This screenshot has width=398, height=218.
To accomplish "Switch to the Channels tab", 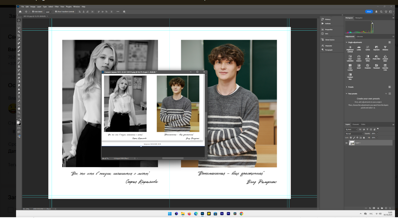I will (355, 124).
